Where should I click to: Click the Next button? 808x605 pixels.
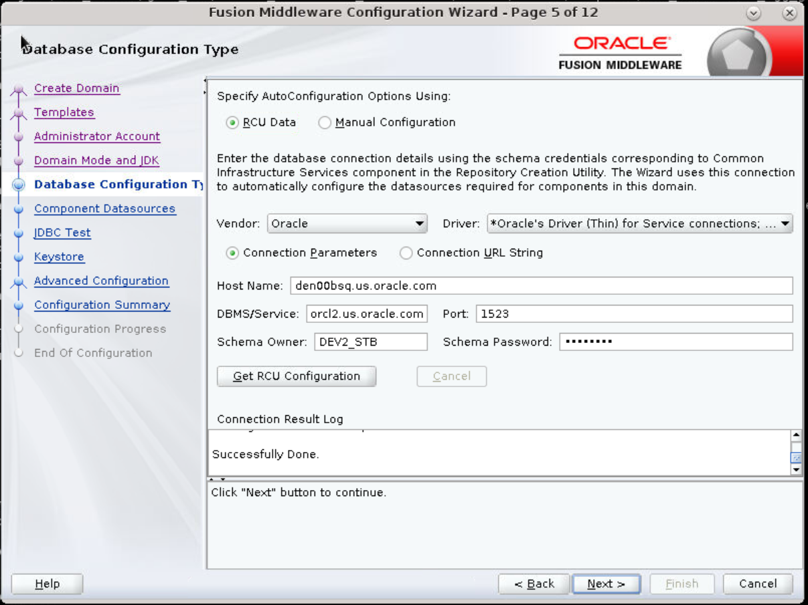click(x=606, y=584)
